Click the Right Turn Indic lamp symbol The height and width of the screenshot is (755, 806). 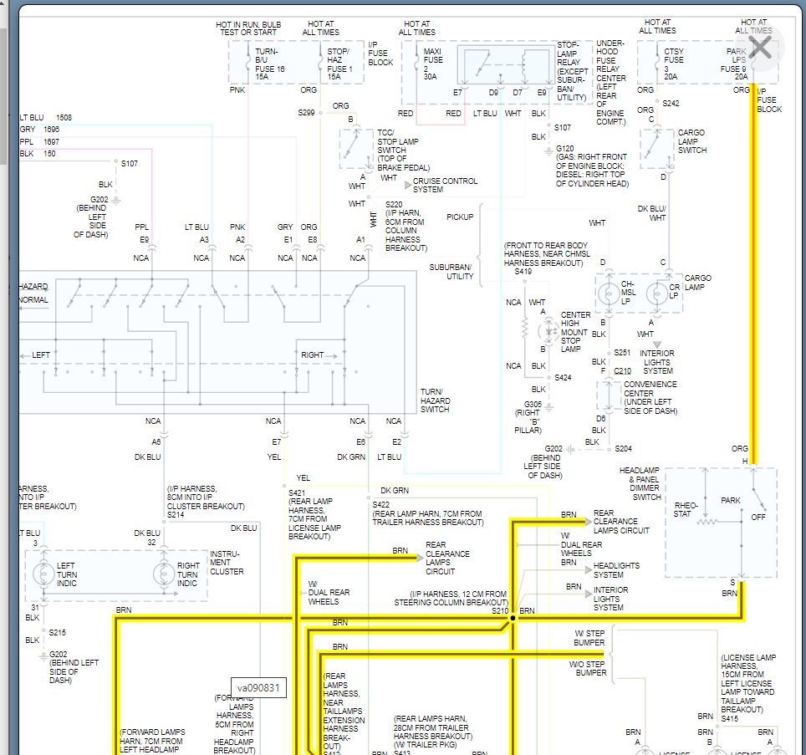(164, 574)
